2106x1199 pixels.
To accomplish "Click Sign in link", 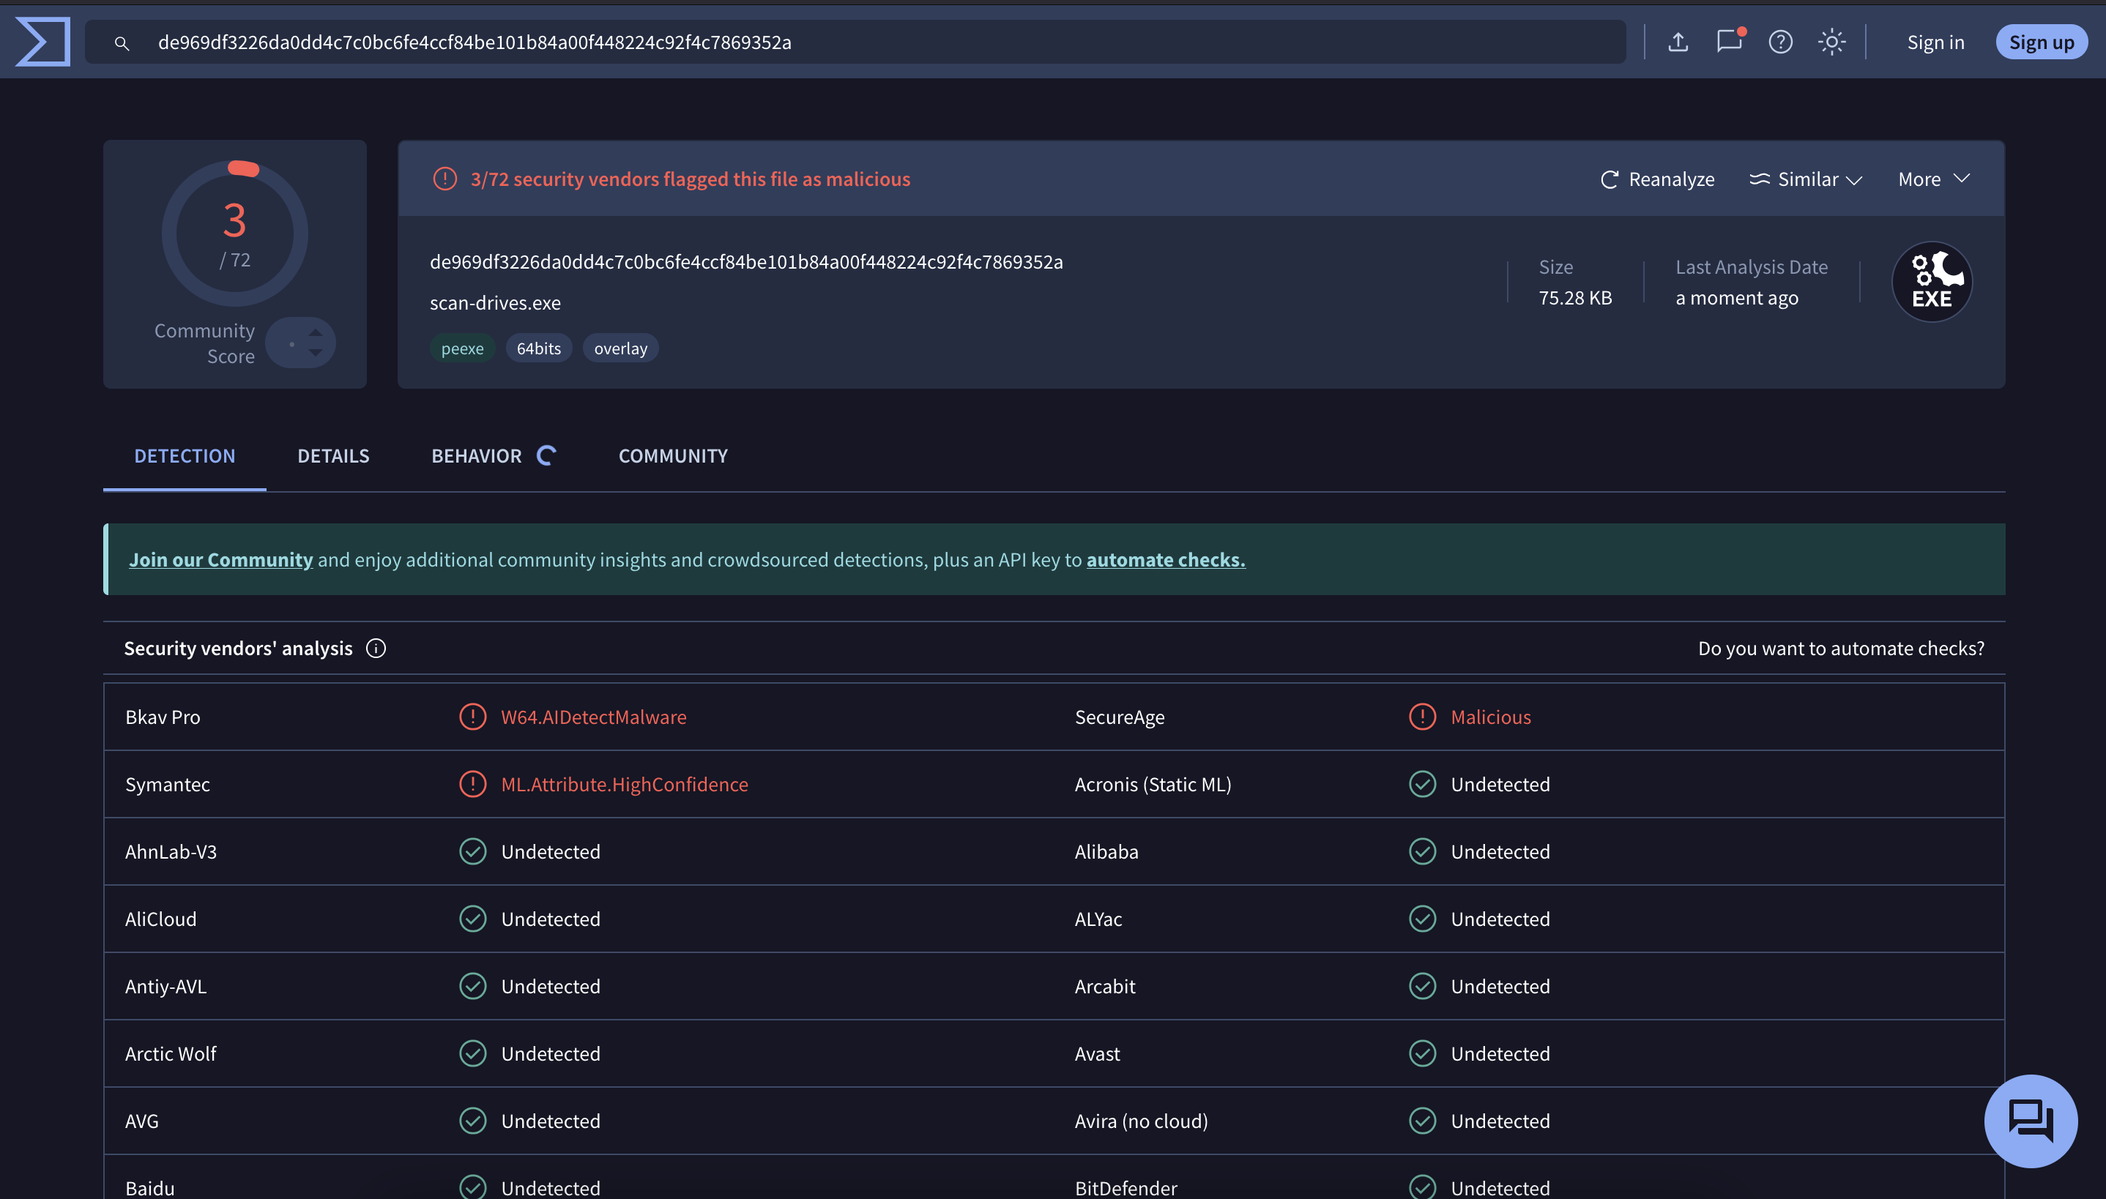I will point(1935,42).
